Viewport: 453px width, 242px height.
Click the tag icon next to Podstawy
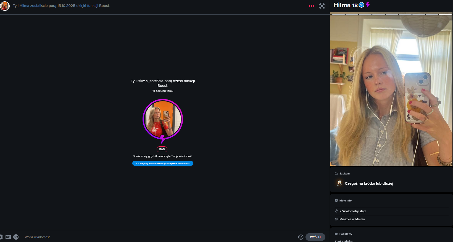tap(336, 234)
